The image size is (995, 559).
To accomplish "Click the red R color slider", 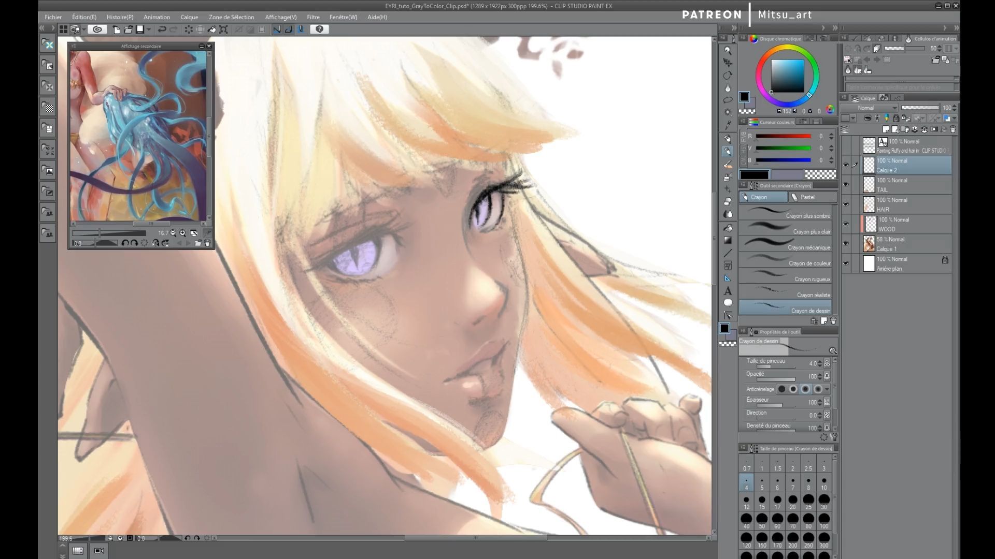I will pyautogui.click(x=783, y=136).
